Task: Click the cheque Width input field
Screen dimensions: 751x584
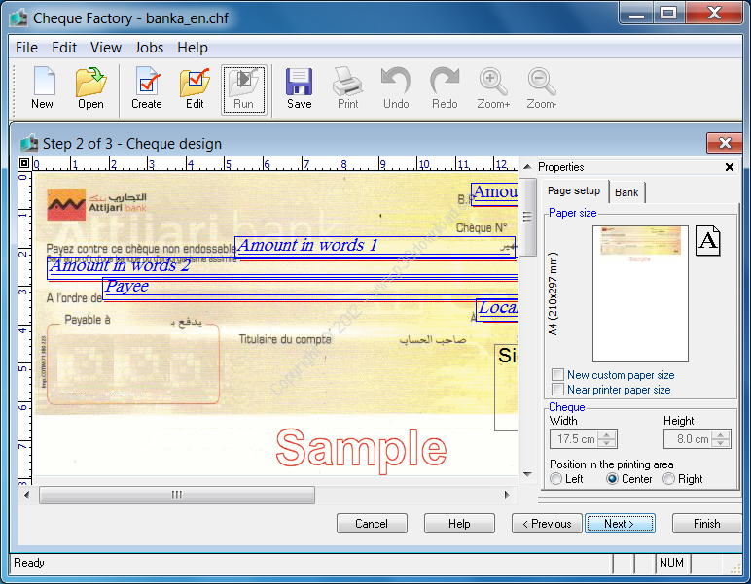Action: click(576, 439)
